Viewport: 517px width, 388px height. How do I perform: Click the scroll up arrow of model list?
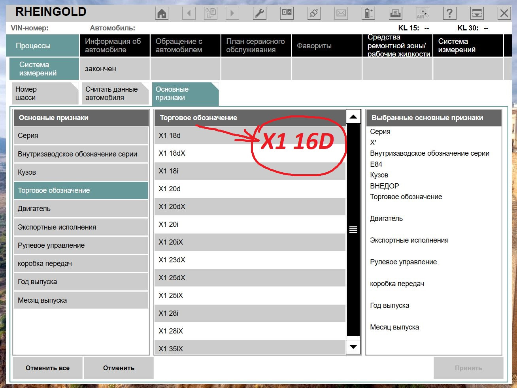353,117
